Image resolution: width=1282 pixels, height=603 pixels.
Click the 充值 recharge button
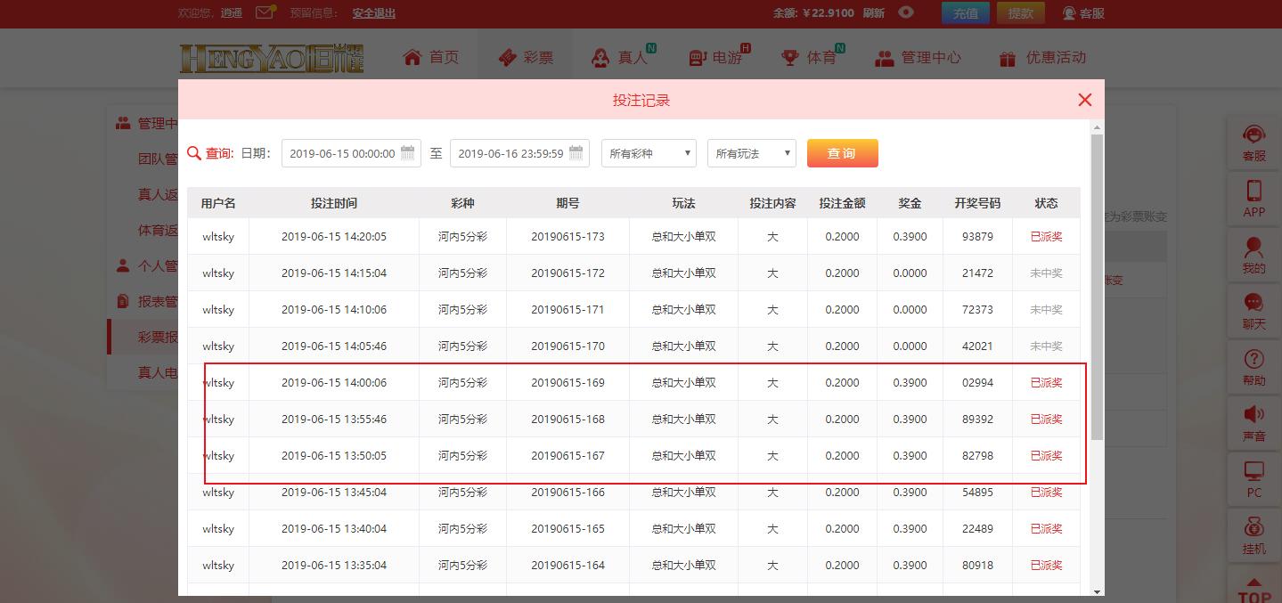966,13
